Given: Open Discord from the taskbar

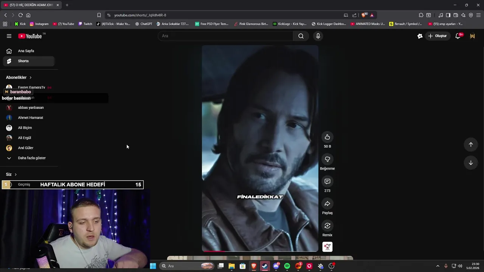Looking at the screenshot, I should (x=276, y=266).
